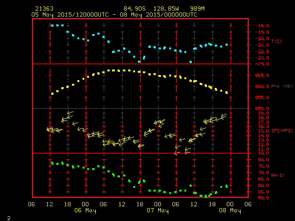Click the SPD(MPS) axis label
This screenshot has width=295, height=221.
click(x=282, y=131)
